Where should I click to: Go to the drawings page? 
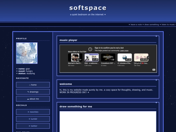[x=33, y=92]
